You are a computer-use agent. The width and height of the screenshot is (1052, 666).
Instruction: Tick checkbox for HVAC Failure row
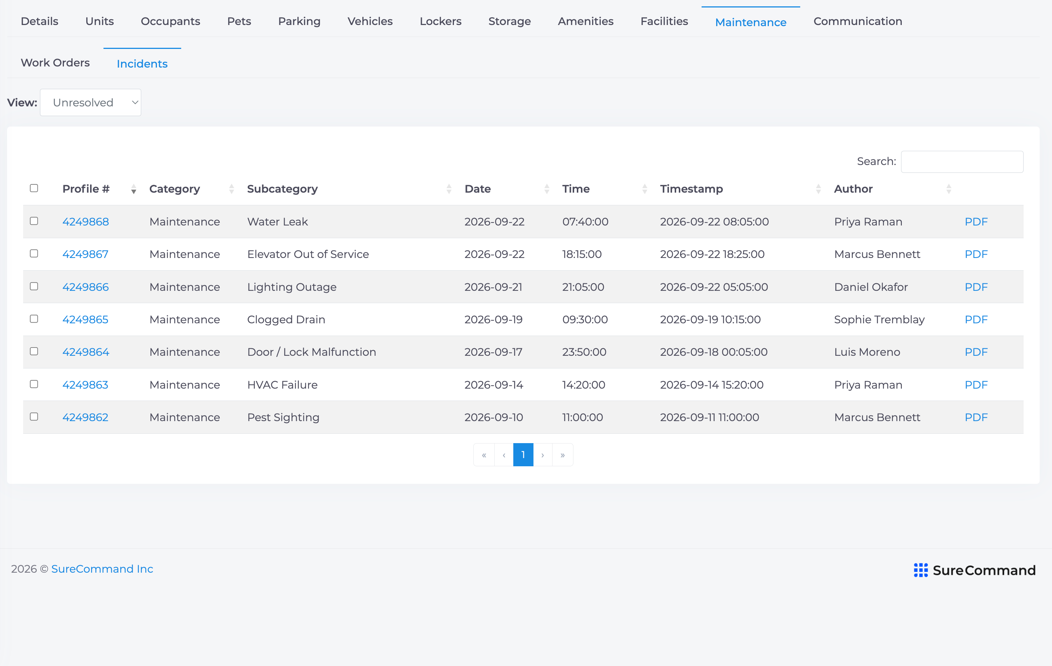coord(34,384)
